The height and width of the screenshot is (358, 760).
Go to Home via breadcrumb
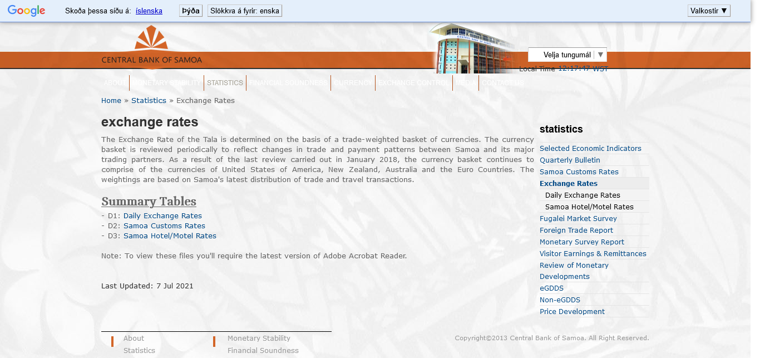pos(111,101)
